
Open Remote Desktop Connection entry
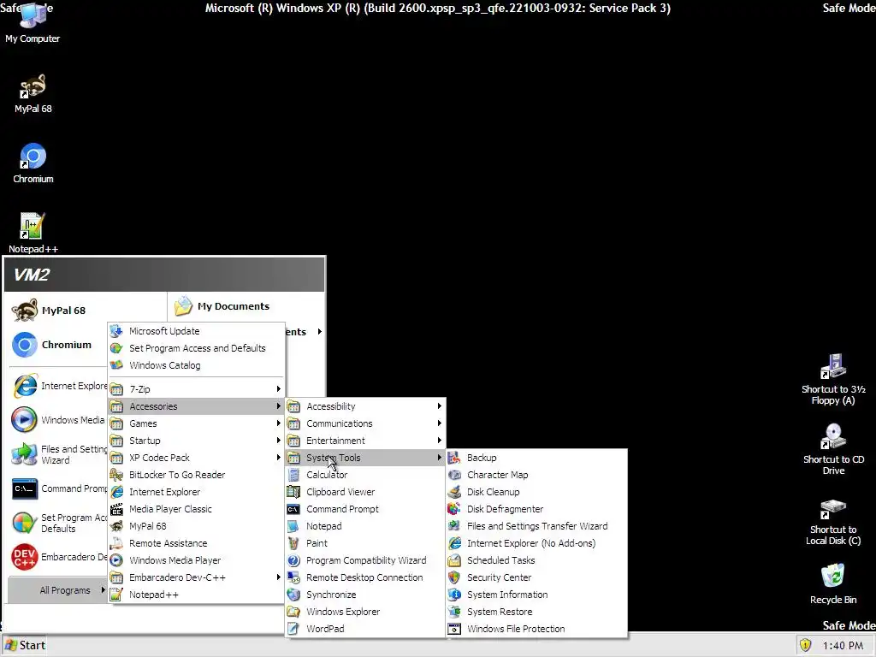pyautogui.click(x=364, y=577)
